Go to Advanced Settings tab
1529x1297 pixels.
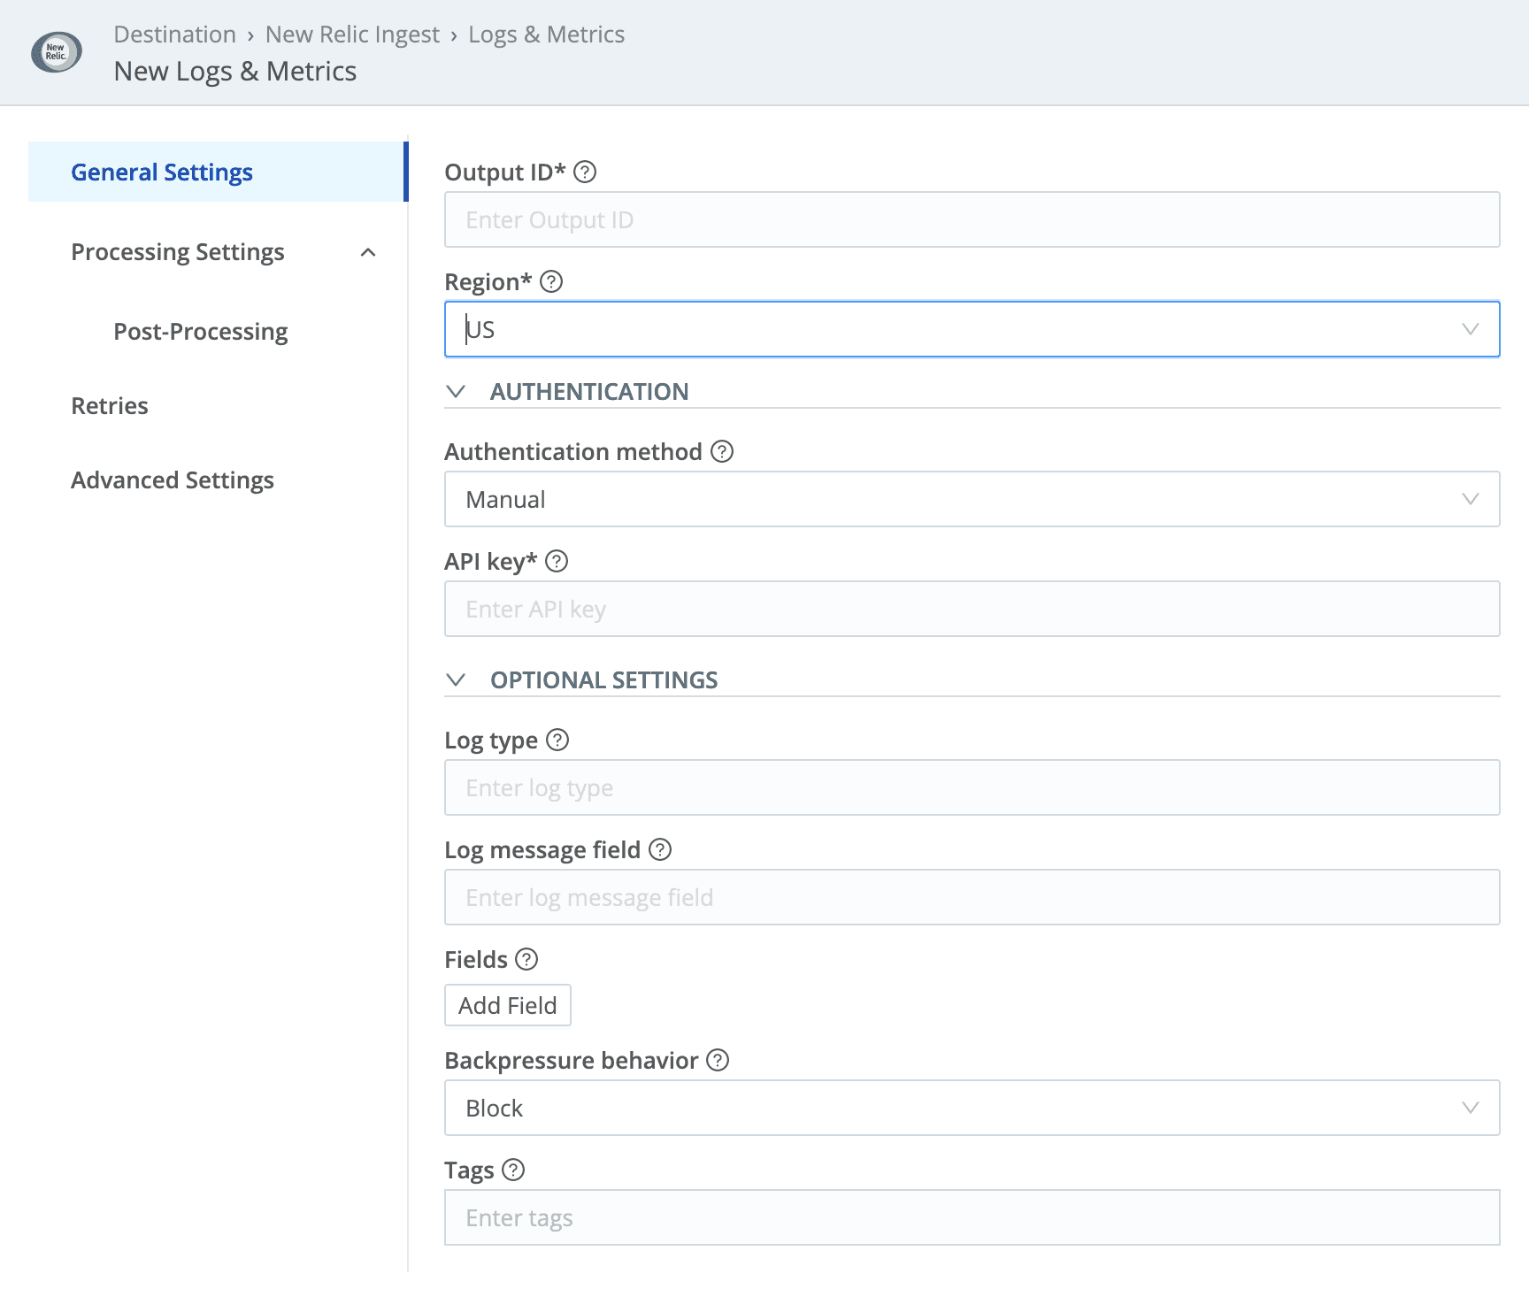pyautogui.click(x=173, y=480)
